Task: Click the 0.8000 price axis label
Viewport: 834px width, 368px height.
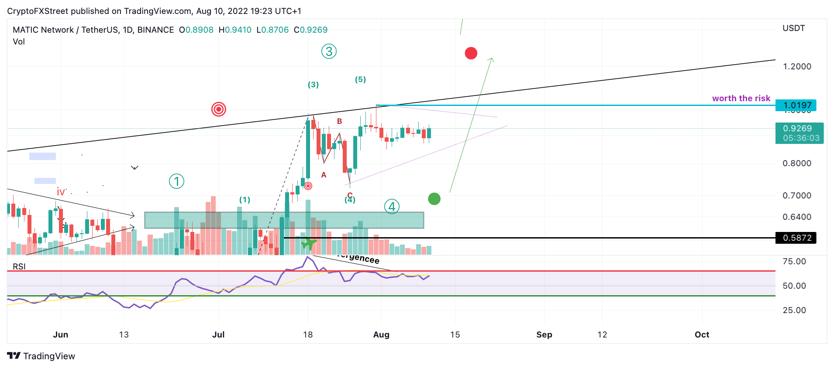Action: pos(797,163)
